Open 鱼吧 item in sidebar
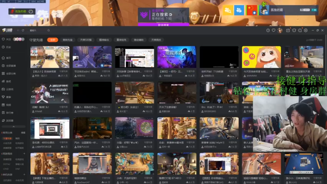This screenshot has height=184, width=327. [6, 81]
